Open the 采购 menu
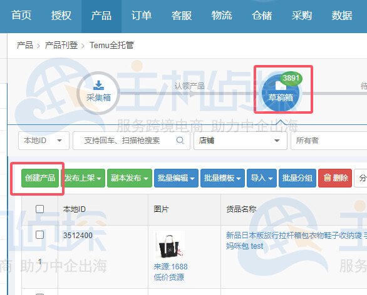The width and height of the screenshot is (367, 295). 302,16
